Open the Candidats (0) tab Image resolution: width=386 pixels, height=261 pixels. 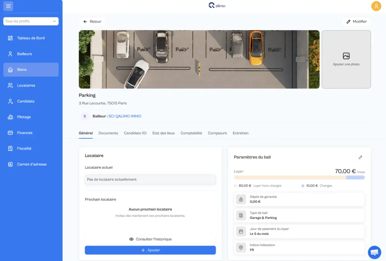(135, 133)
